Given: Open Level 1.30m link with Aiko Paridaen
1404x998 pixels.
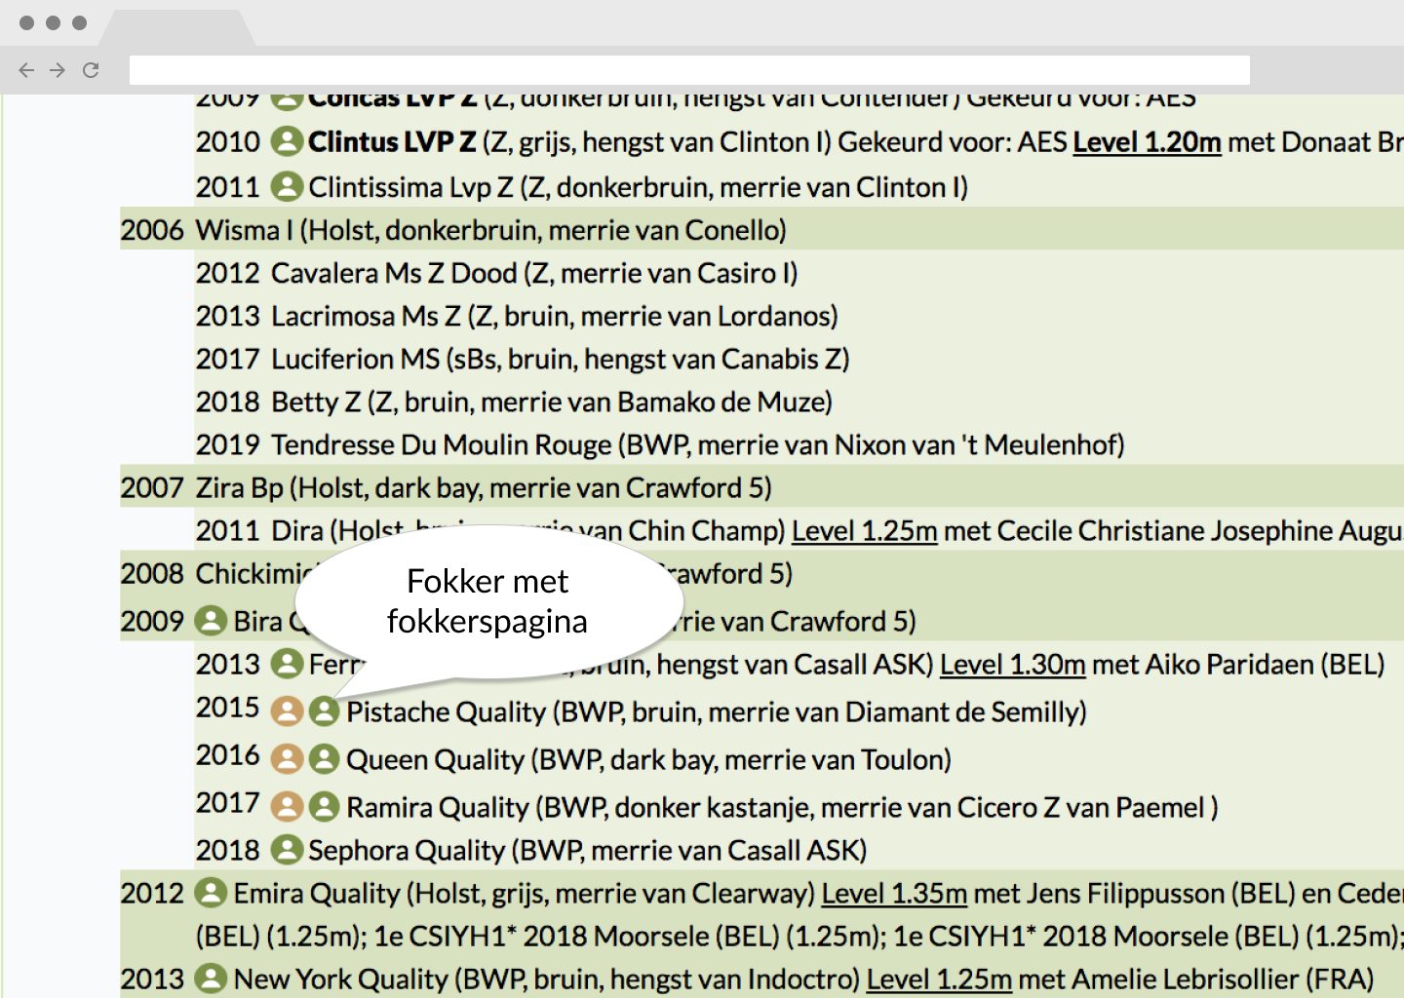Looking at the screenshot, I should 1012,665.
